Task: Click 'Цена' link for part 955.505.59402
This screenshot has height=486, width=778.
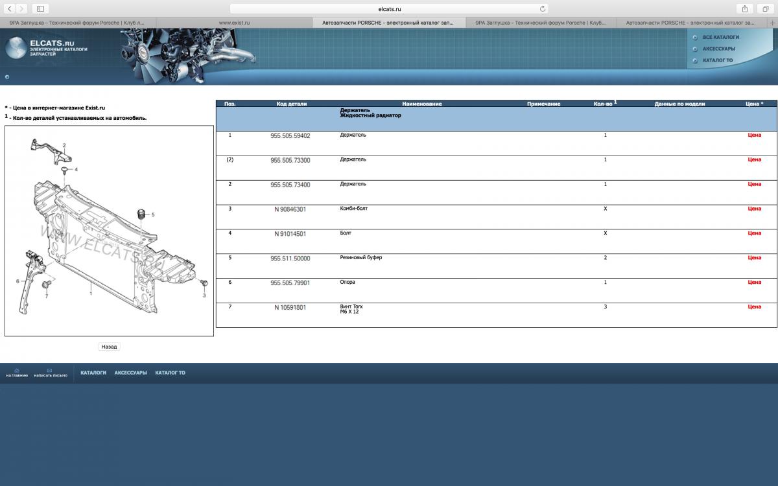Action: [x=754, y=135]
